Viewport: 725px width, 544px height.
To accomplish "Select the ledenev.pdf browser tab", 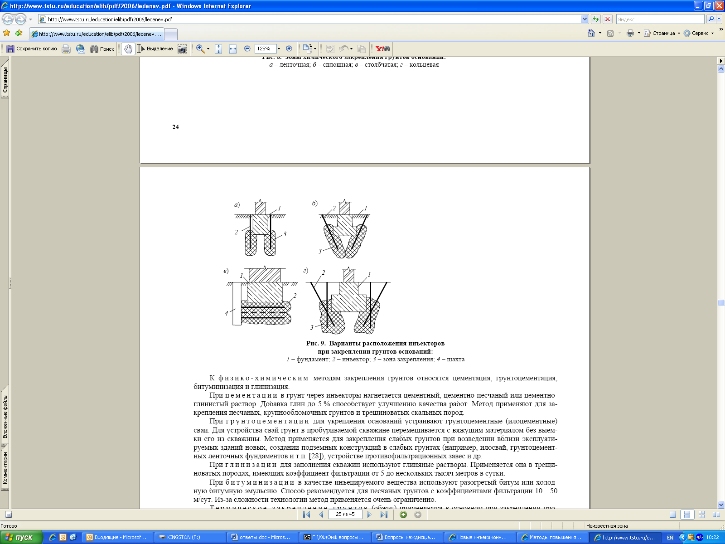I will click(96, 34).
